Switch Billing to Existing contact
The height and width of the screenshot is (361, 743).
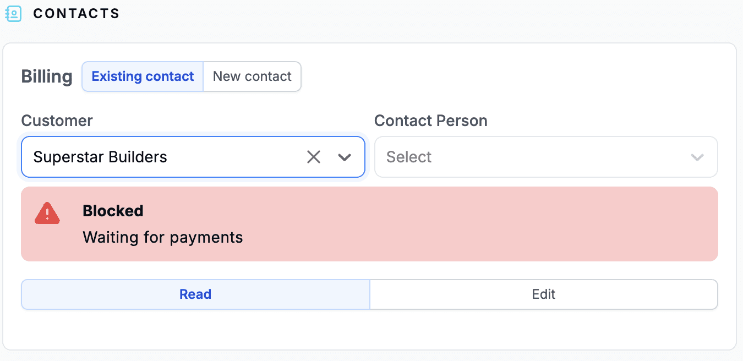pyautogui.click(x=143, y=76)
